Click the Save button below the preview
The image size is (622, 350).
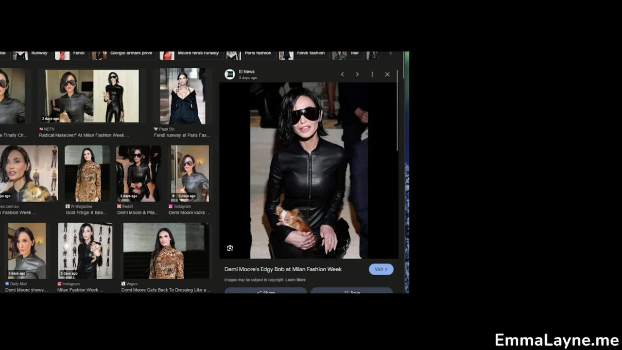[x=352, y=291]
